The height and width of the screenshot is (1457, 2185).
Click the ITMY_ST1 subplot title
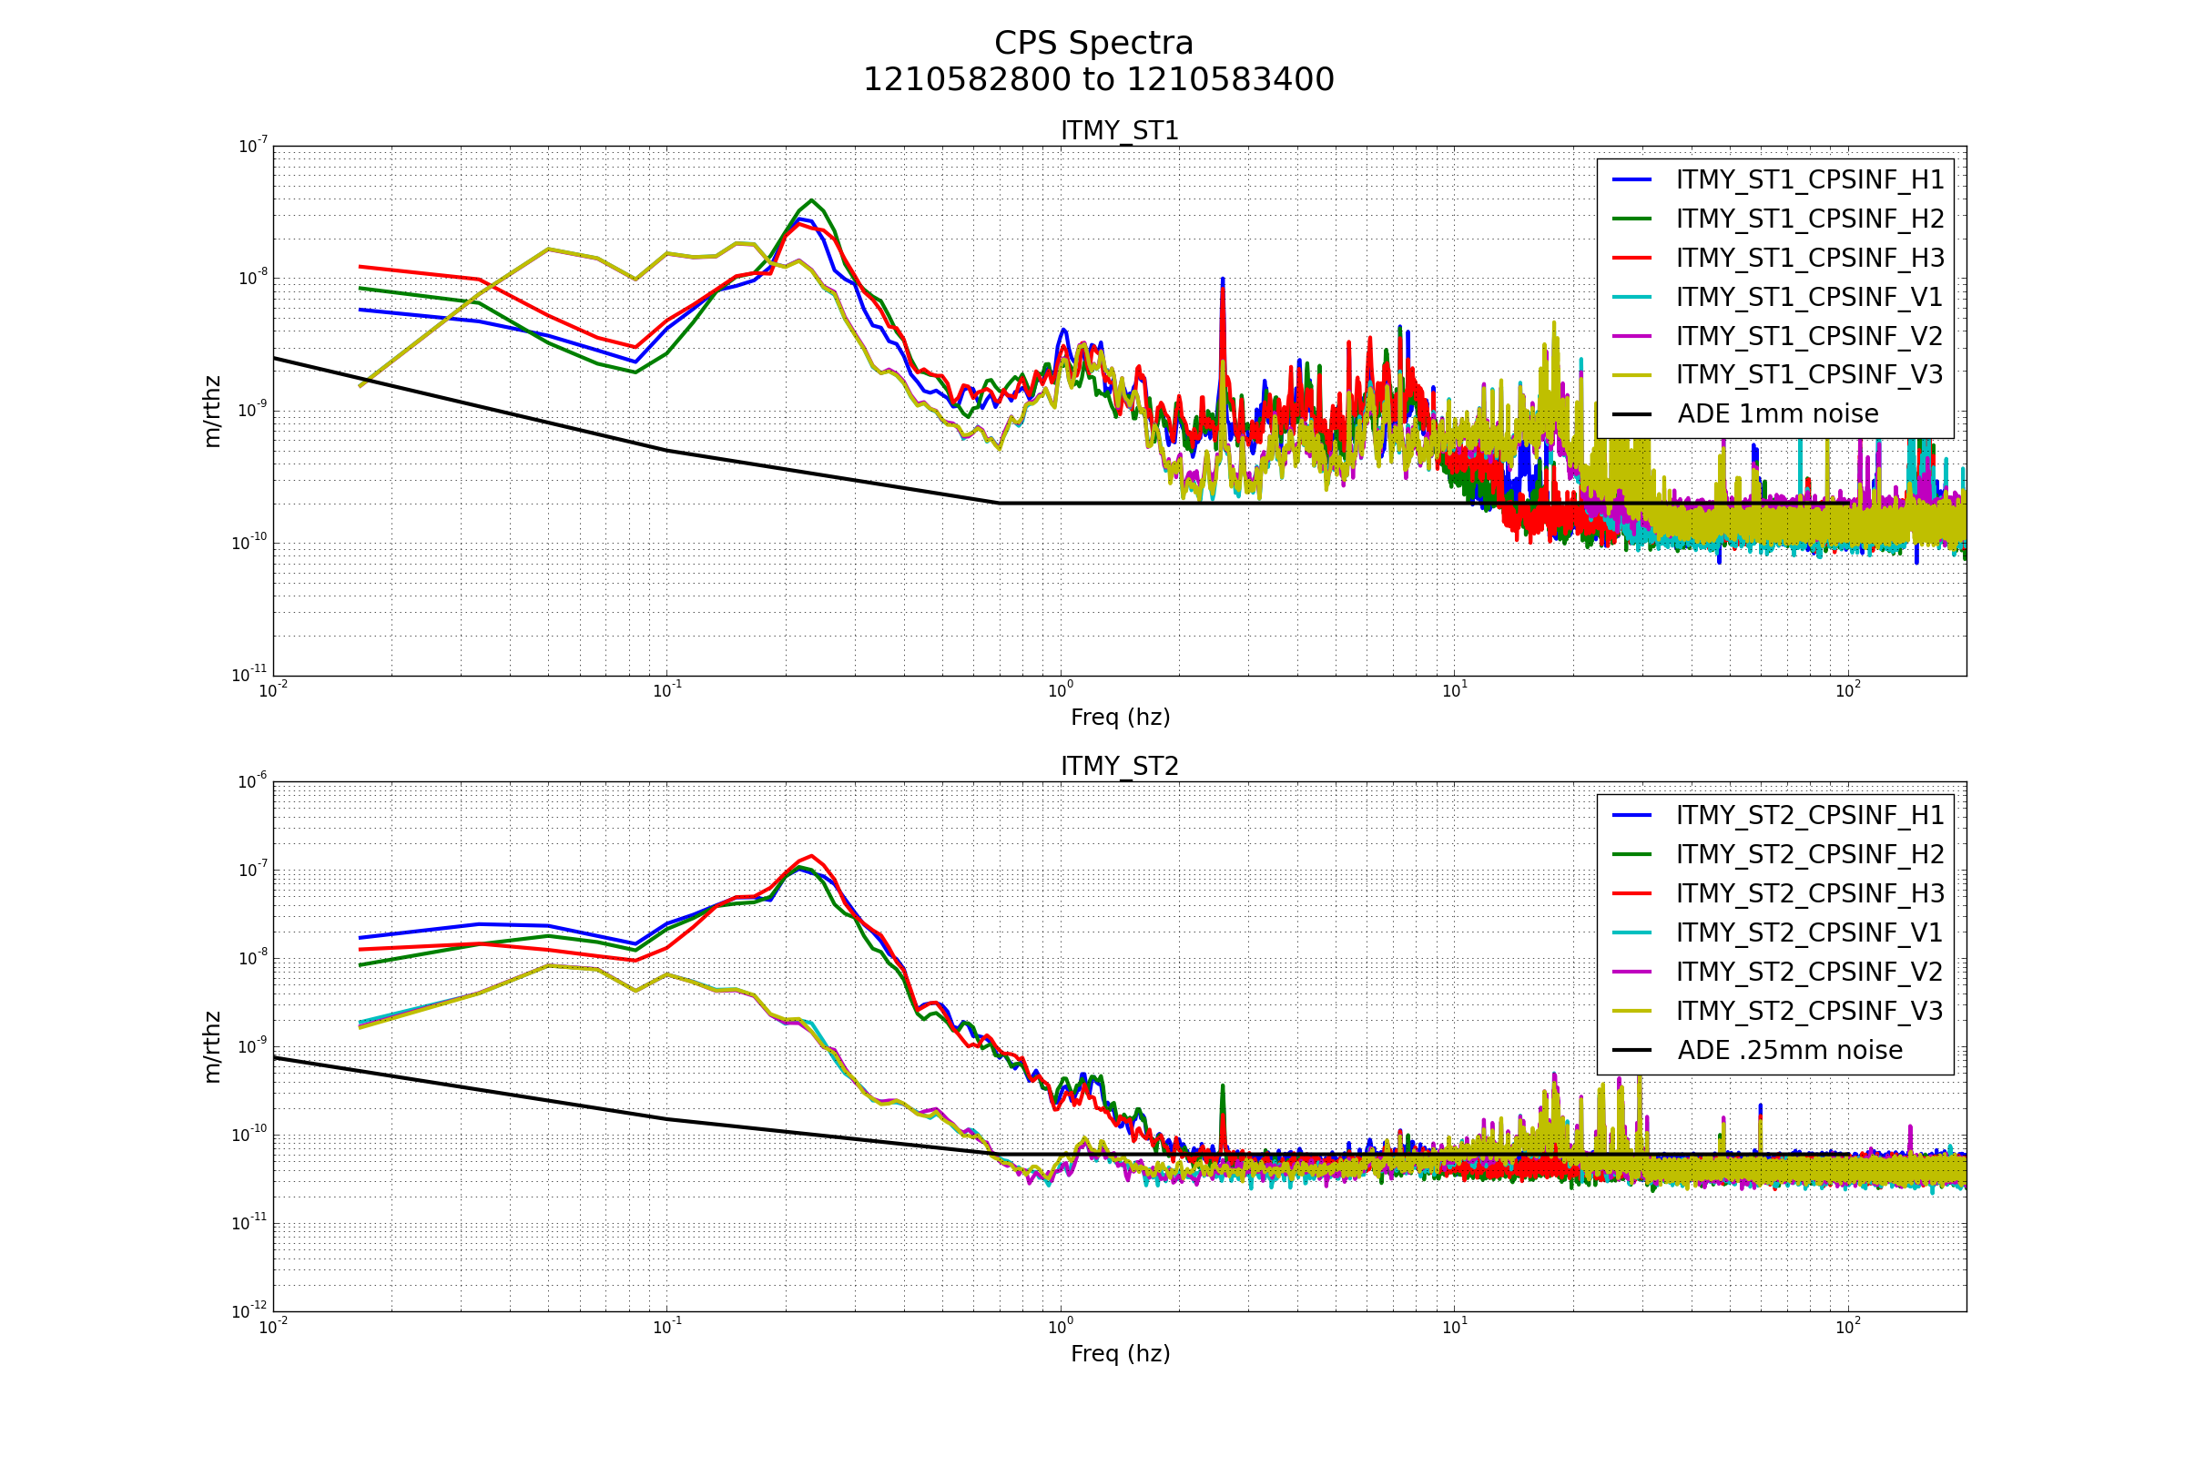1120,131
